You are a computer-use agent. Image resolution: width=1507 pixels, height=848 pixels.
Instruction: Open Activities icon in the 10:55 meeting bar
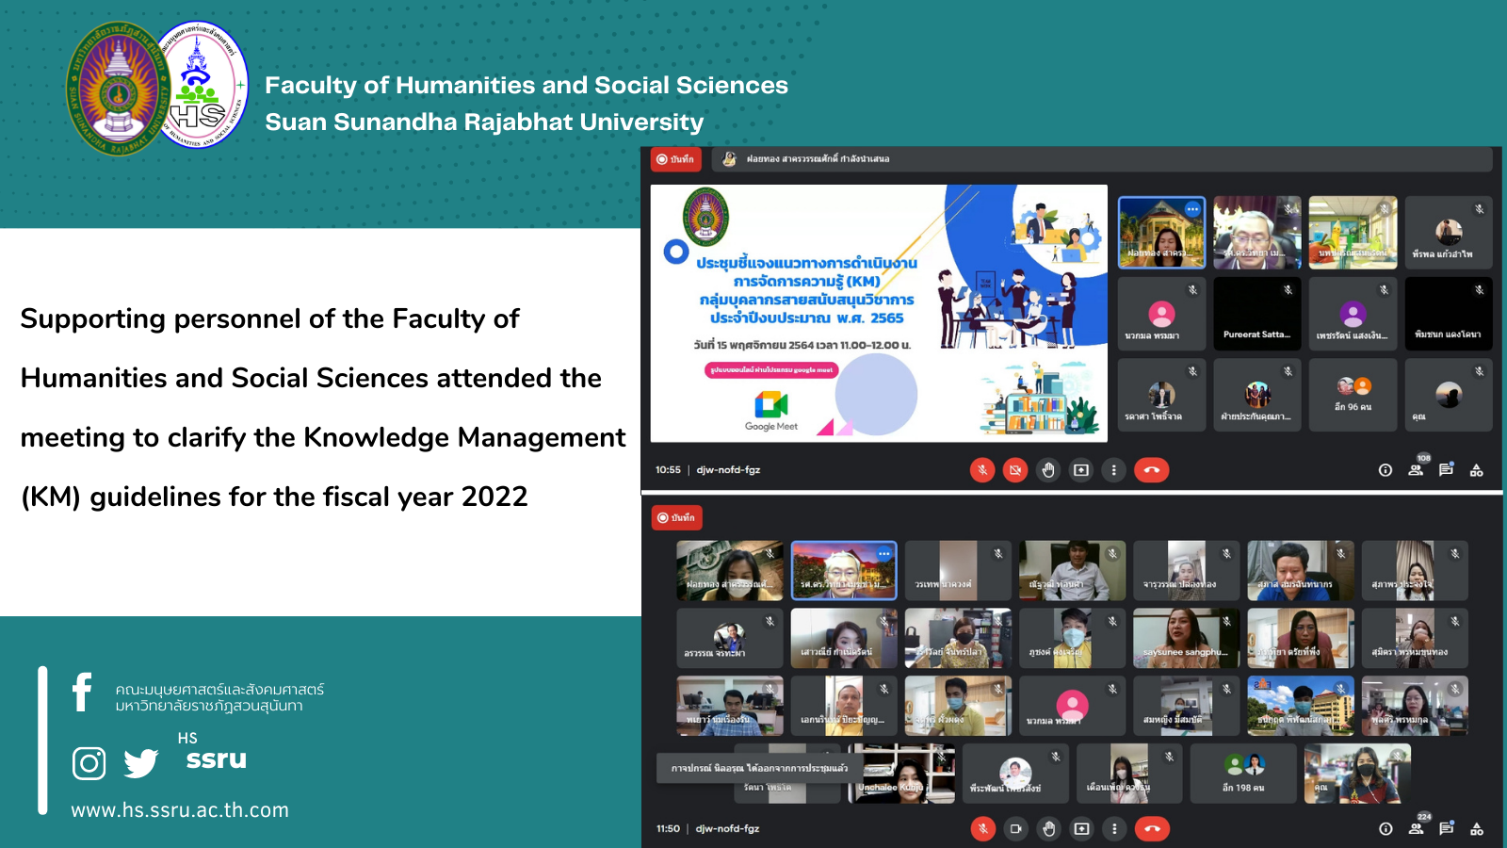pyautogui.click(x=1476, y=470)
